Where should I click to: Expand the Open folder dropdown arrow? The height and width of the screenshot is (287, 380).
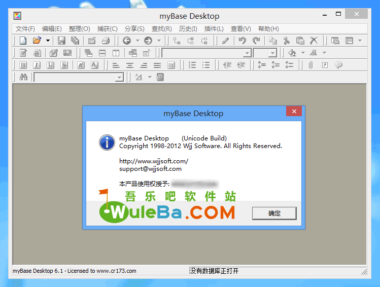48,41
